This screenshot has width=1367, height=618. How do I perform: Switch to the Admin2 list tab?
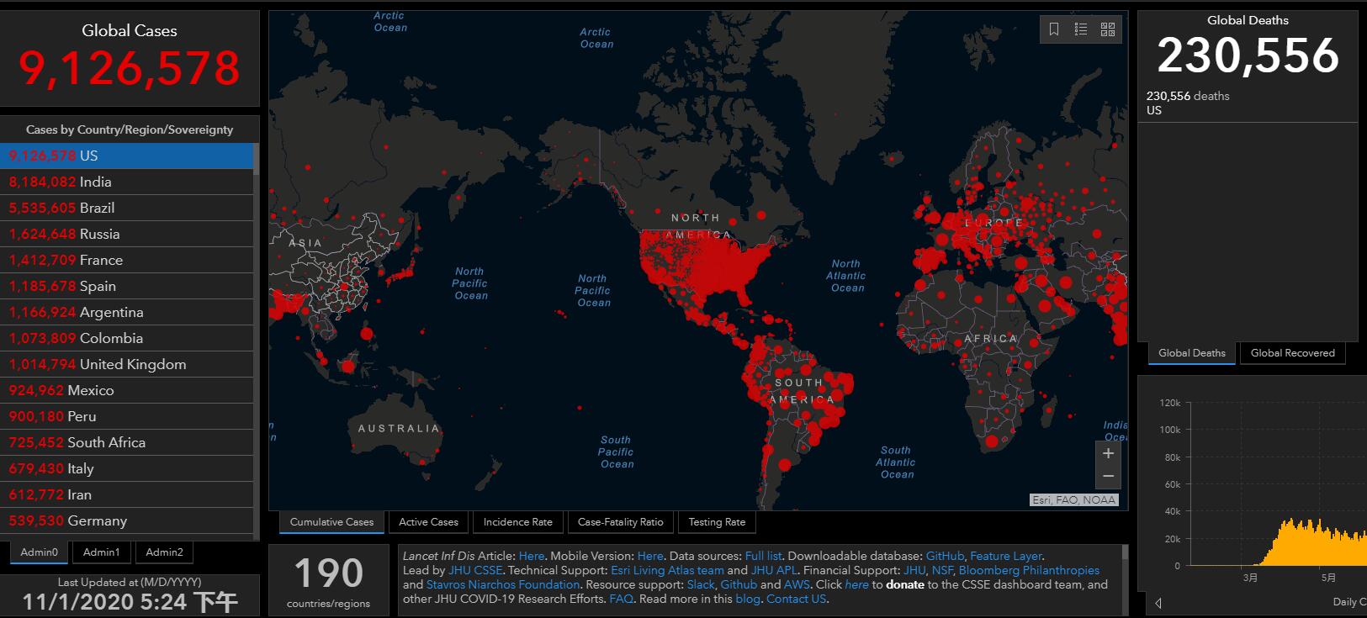164,552
